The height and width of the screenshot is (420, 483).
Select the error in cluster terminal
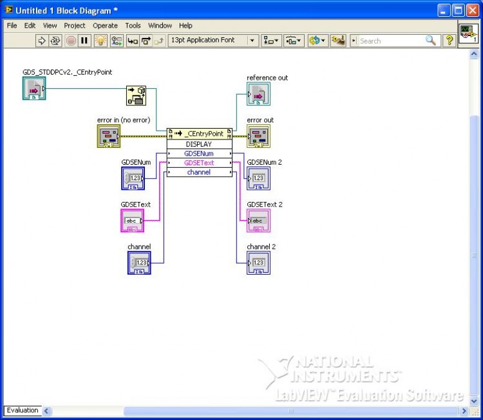coord(109,136)
